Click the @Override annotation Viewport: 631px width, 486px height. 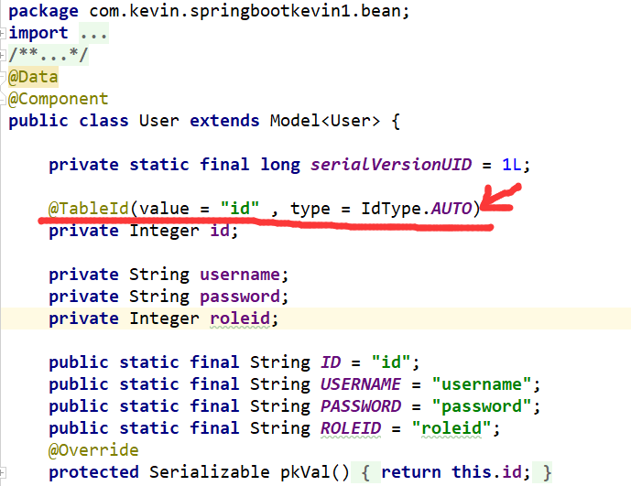point(93,450)
